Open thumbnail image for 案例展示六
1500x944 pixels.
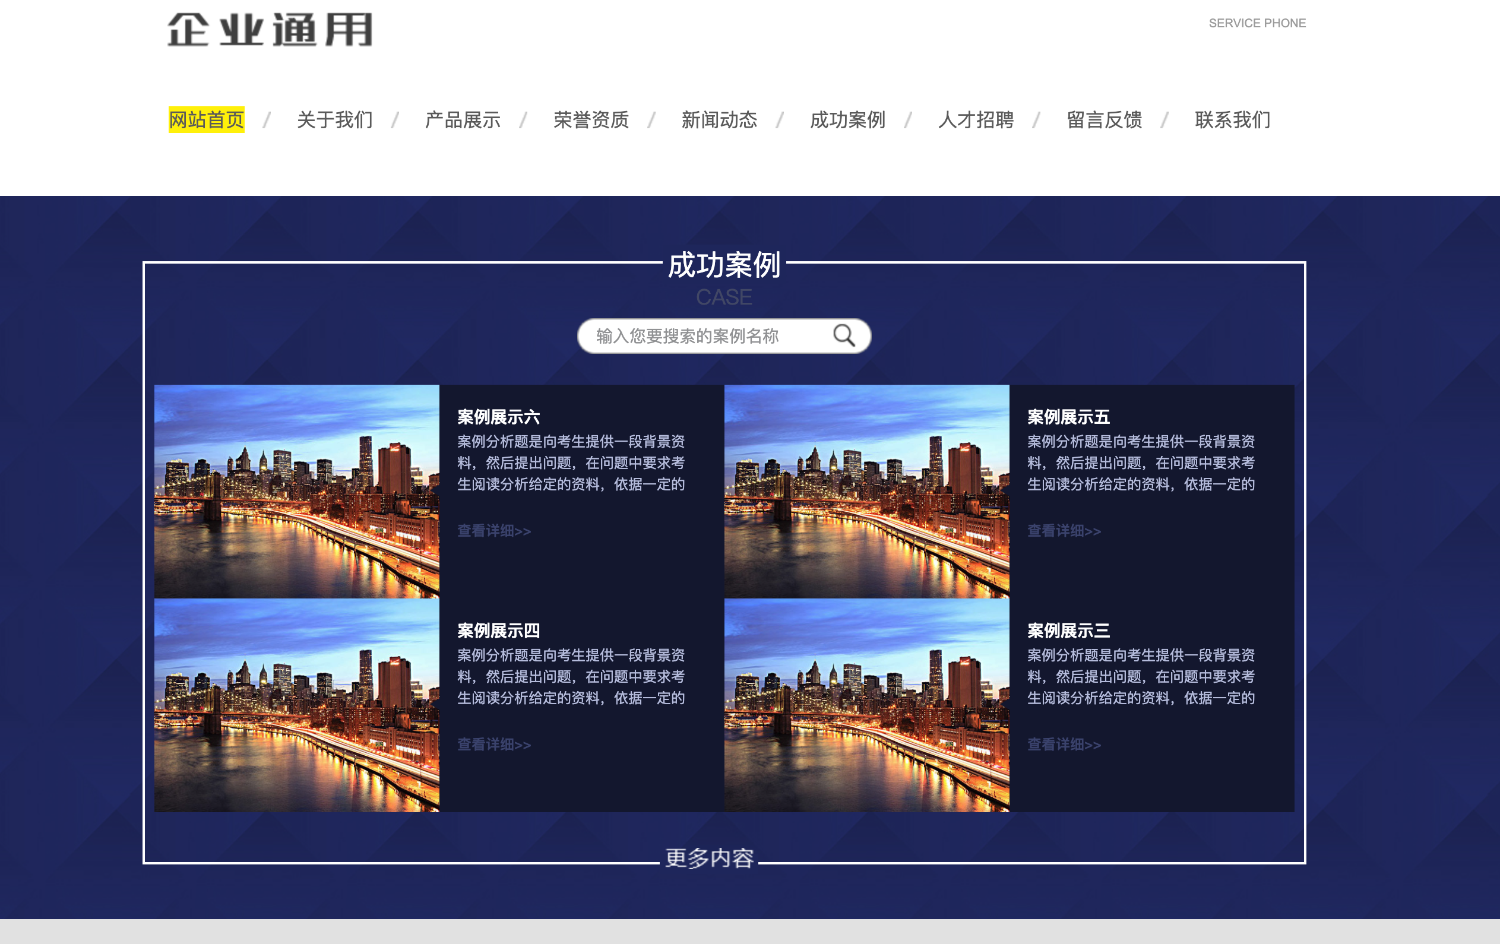tap(297, 492)
